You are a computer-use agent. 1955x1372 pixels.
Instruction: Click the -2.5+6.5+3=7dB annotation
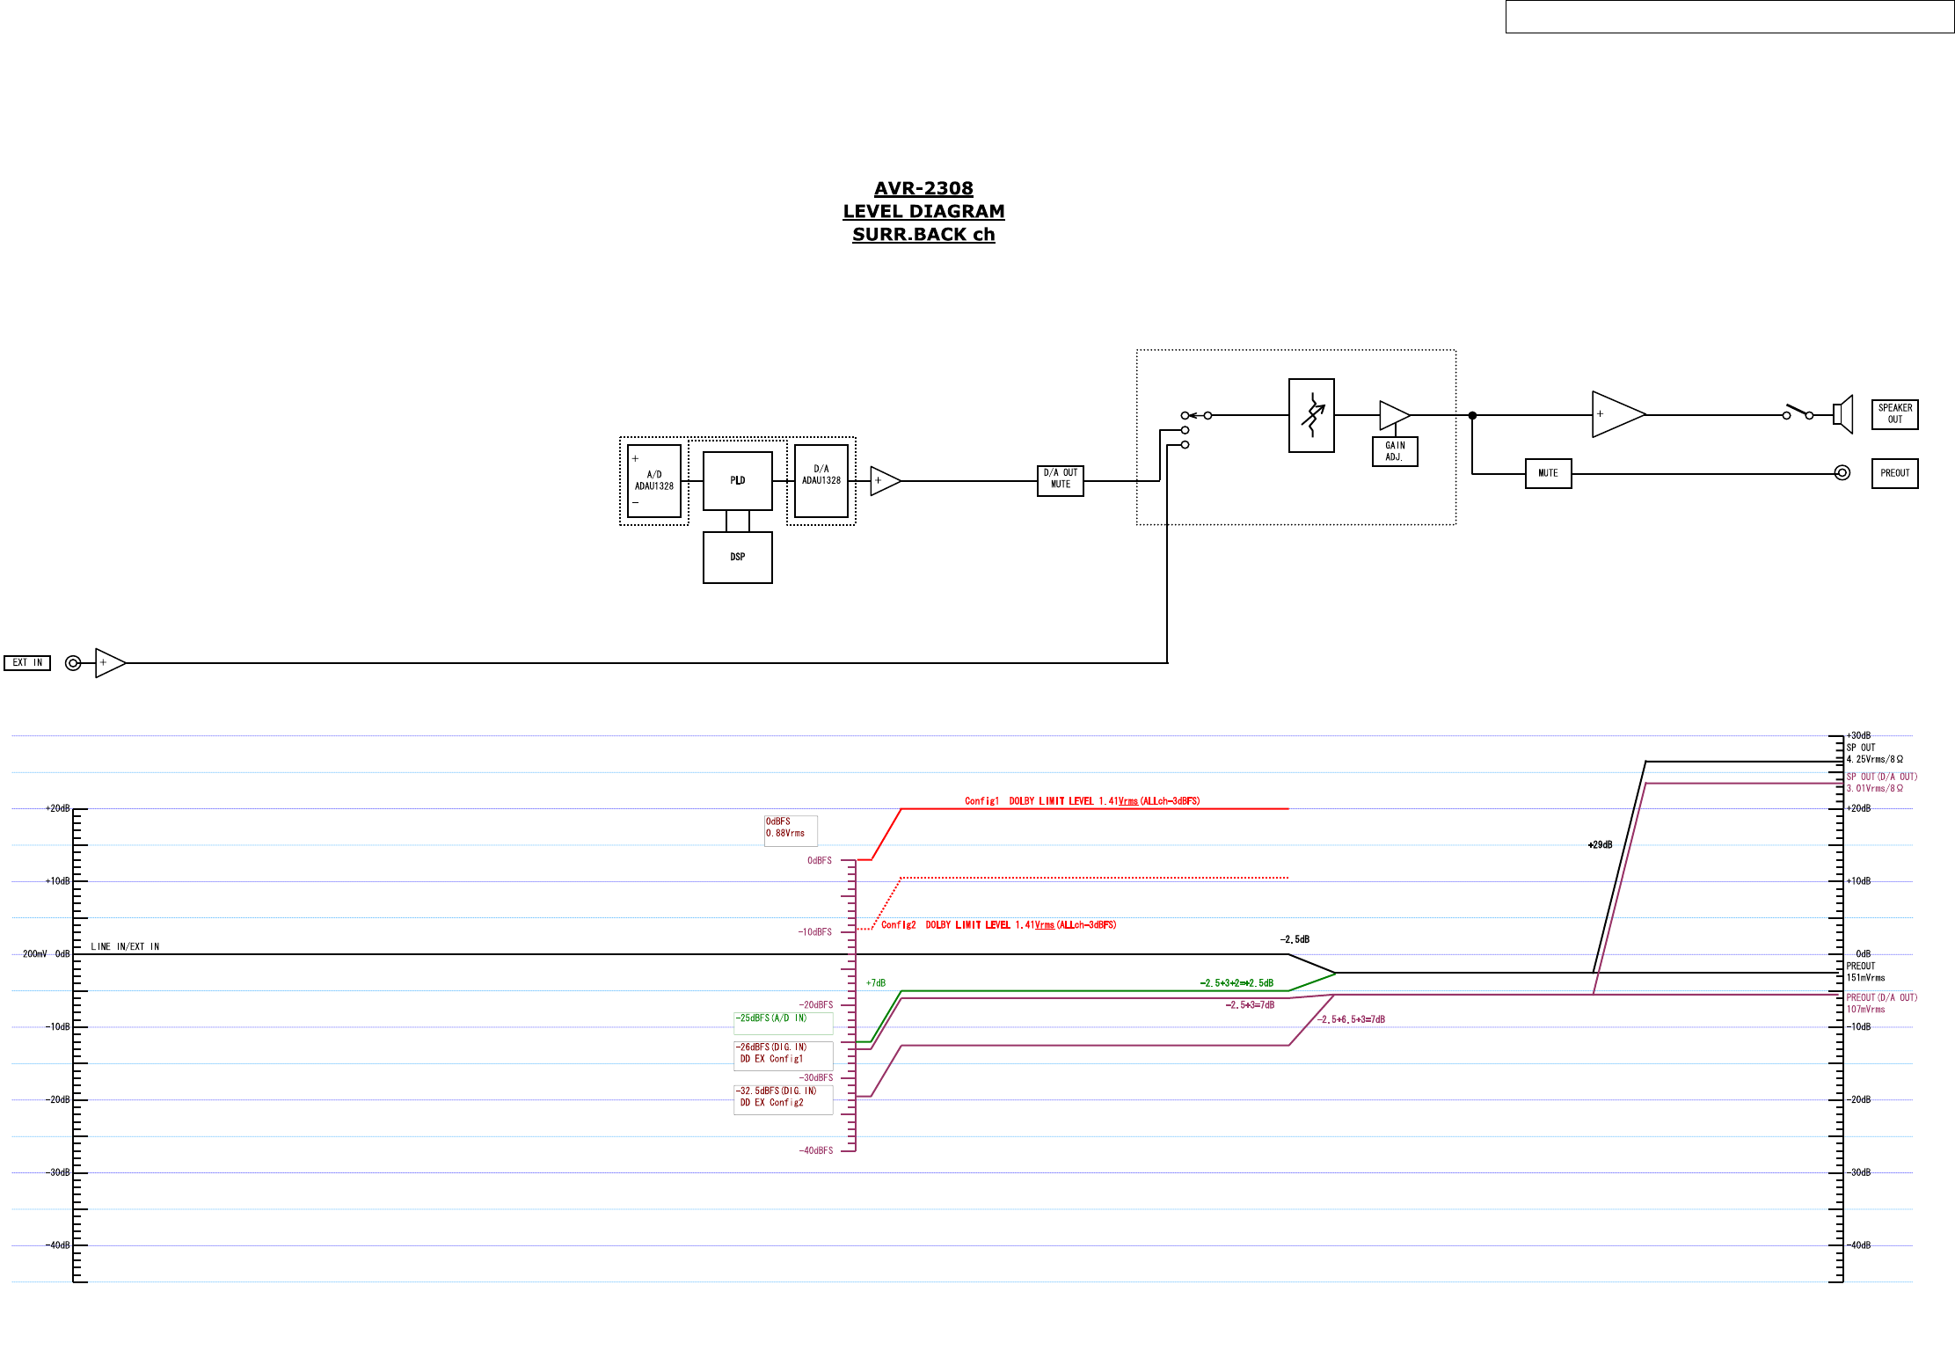1351,1020
